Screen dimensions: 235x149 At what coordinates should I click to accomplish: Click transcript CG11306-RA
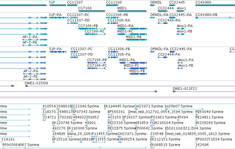(119, 20)
